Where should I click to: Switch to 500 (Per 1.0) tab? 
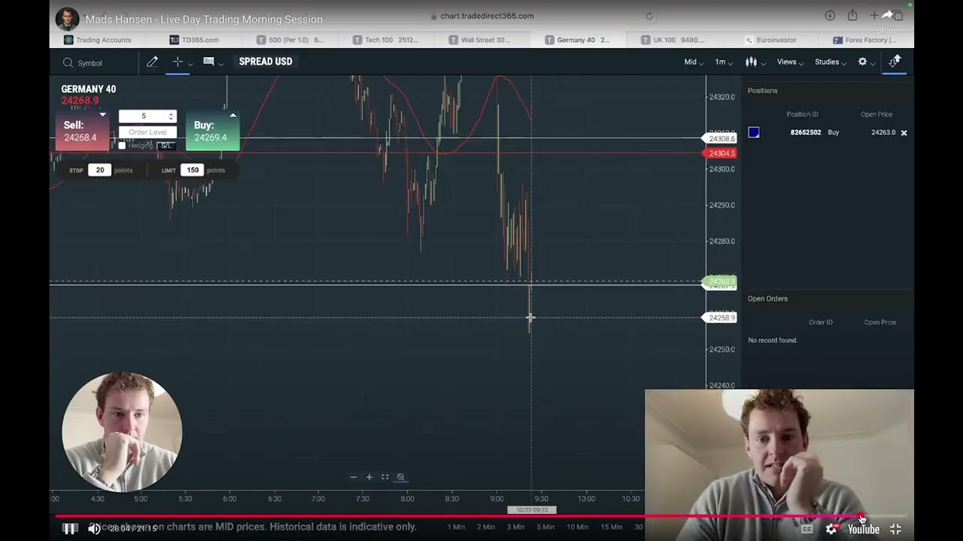(x=292, y=40)
